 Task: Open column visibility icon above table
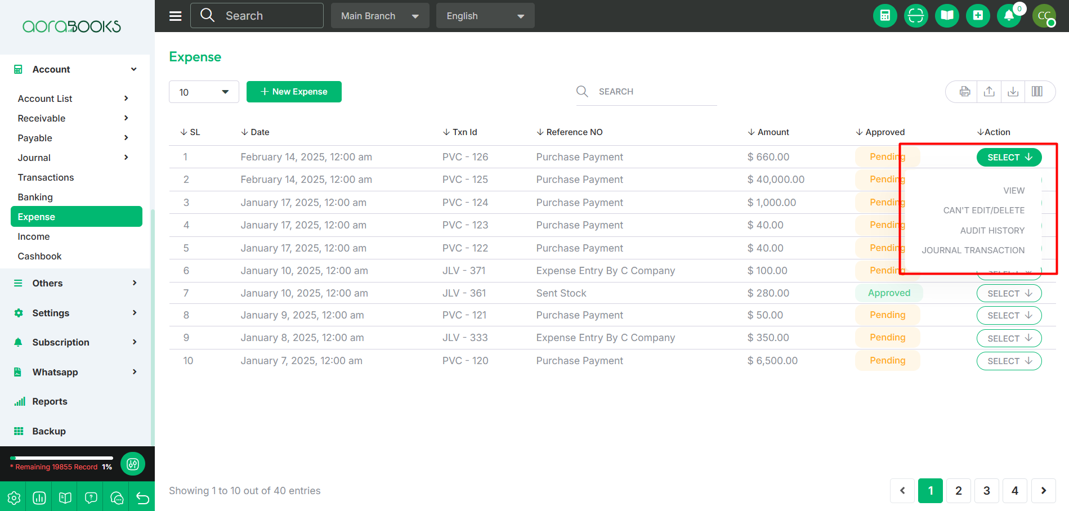tap(1037, 91)
